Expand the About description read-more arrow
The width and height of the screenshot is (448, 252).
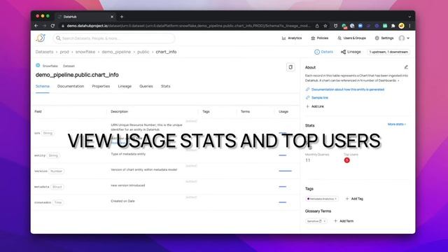point(398,80)
